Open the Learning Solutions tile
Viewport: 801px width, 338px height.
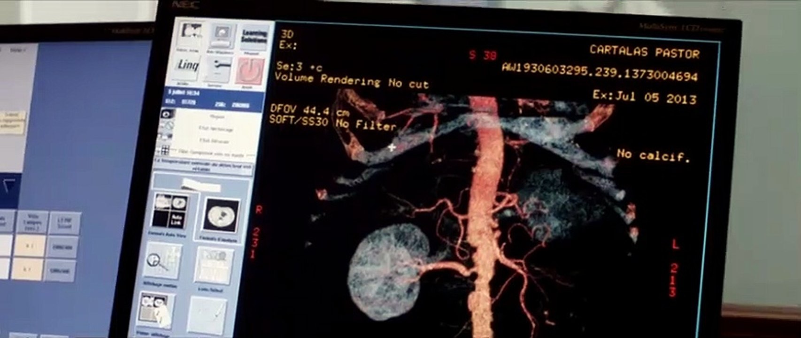[x=254, y=38]
